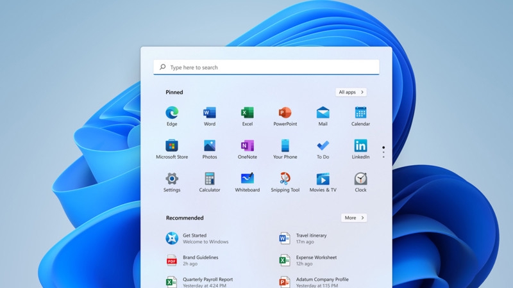Launch the Snipping Tool
The height and width of the screenshot is (288, 513).
(285, 179)
